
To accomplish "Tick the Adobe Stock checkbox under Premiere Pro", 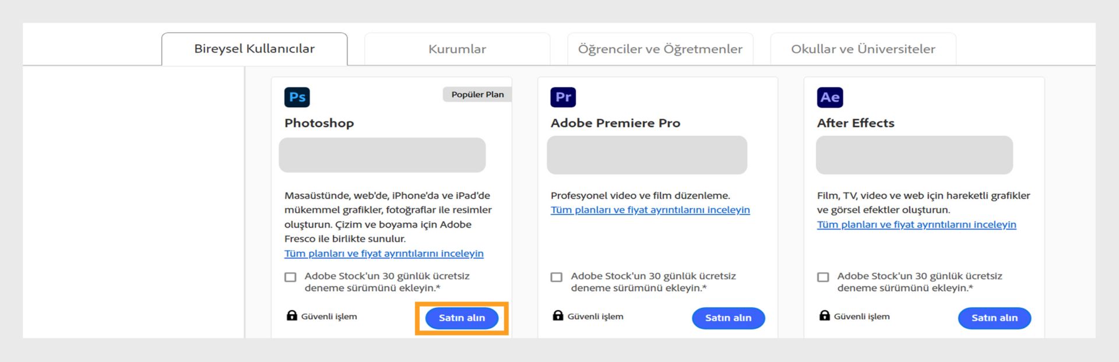I will [557, 277].
